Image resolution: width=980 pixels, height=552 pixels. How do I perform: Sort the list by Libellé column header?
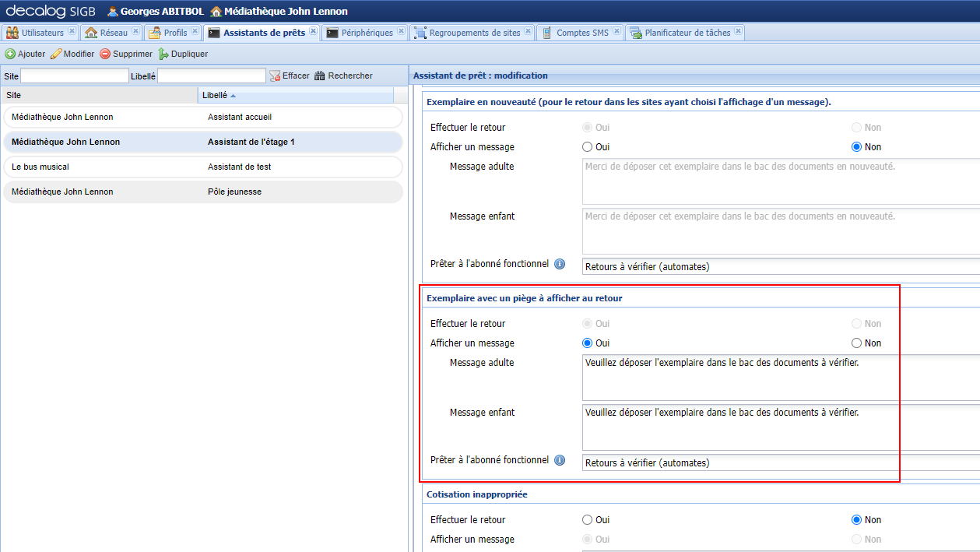click(215, 95)
